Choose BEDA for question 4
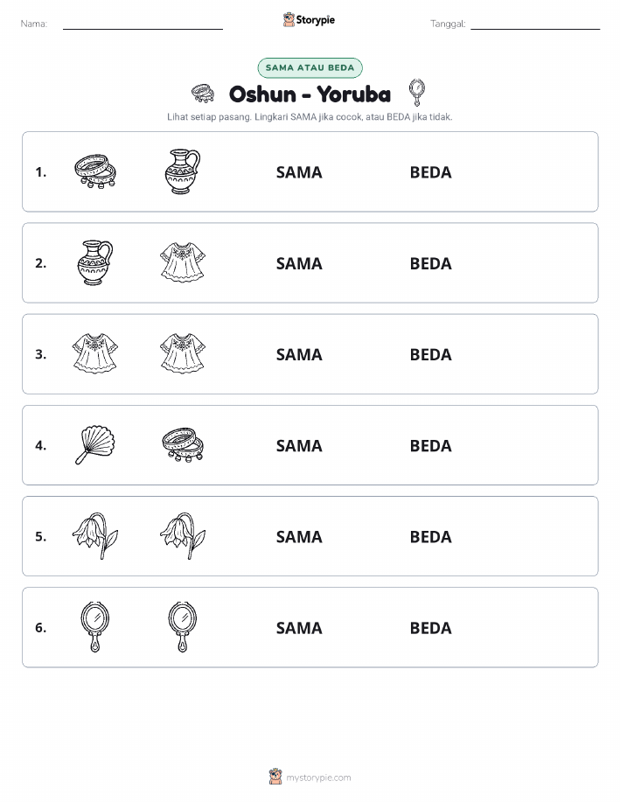The width and height of the screenshot is (620, 802). point(431,445)
